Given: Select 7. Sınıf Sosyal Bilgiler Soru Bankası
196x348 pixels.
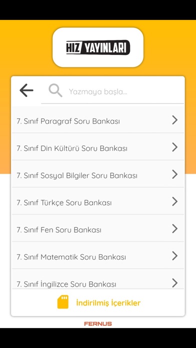Looking at the screenshot, I should pos(98,174).
